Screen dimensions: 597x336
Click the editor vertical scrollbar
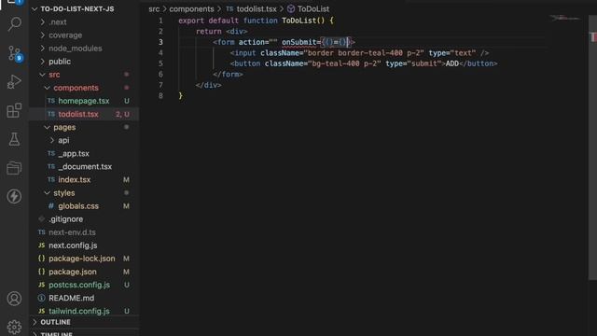click(x=592, y=148)
